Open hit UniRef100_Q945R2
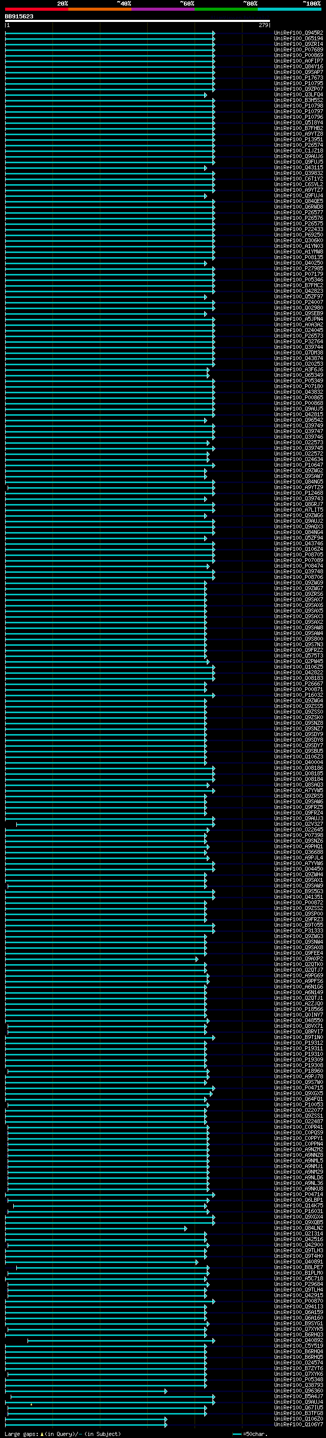The image size is (326, 1438). [298, 33]
